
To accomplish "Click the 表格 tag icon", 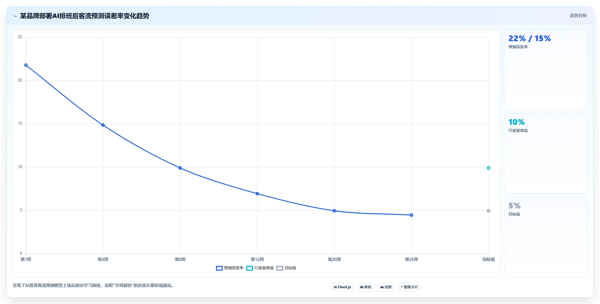I will [362, 287].
